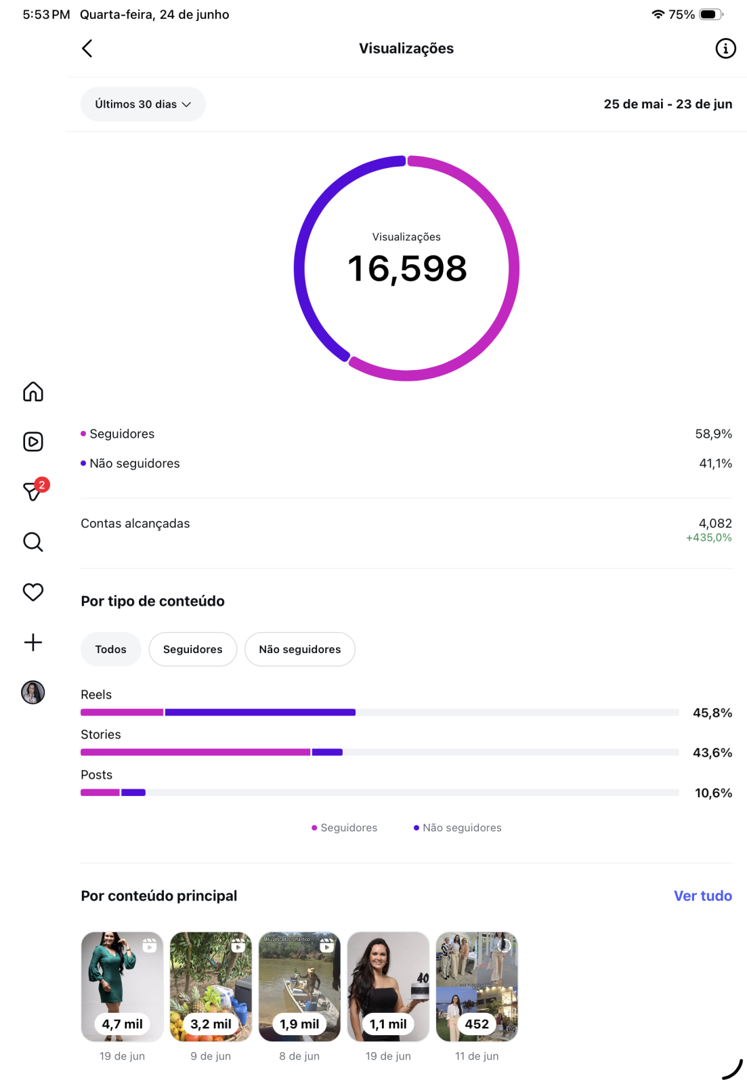The width and height of the screenshot is (747, 1084).
Task: Open the 452 views thumbnail
Action: (477, 986)
